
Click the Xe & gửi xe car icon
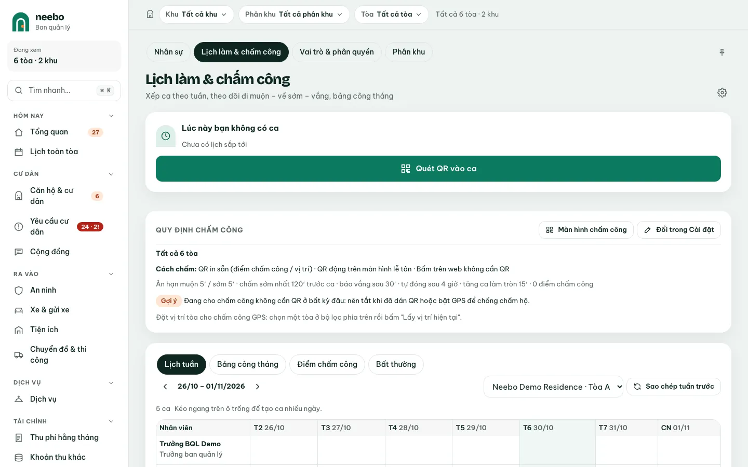point(19,310)
